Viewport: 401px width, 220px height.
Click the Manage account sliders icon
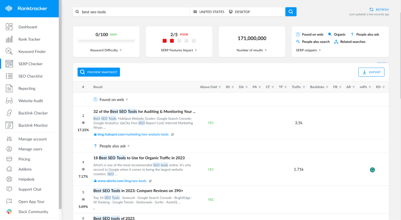click(x=9, y=139)
